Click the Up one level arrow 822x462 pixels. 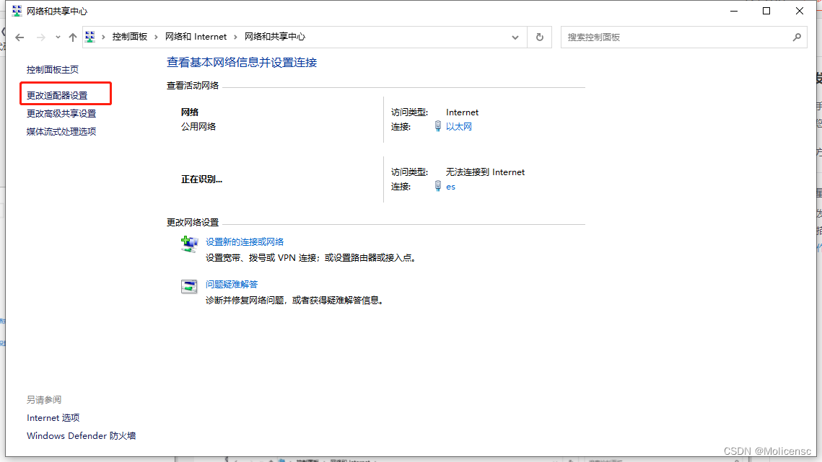point(72,37)
